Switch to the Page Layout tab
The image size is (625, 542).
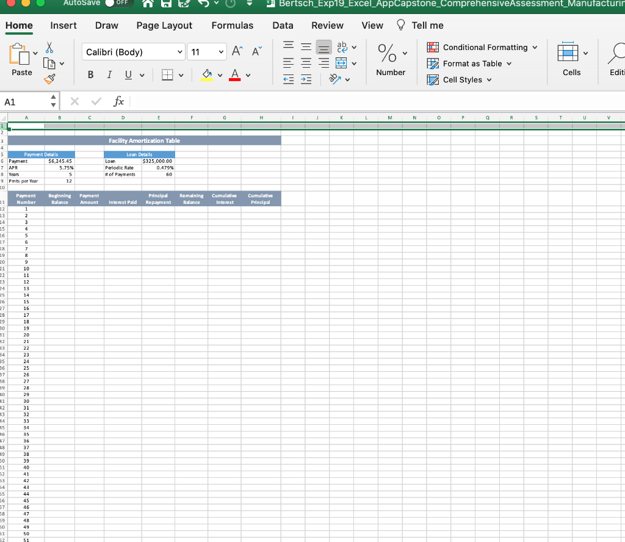164,26
